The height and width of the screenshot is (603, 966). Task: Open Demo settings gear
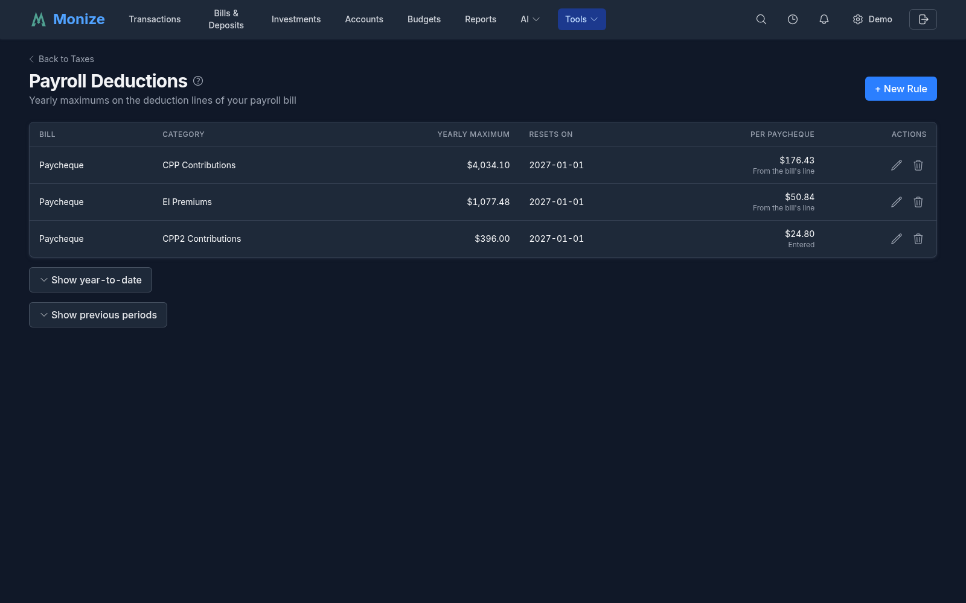point(872,19)
